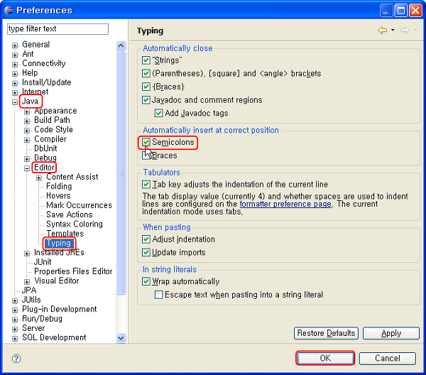The image size is (426, 375).
Task: Toggle Tab key adjusts indentation checkbox
Action: tap(146, 185)
